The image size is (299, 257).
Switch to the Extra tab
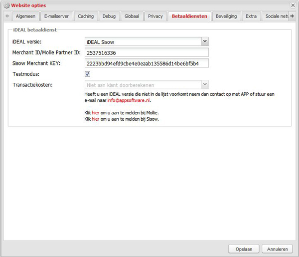(251, 16)
